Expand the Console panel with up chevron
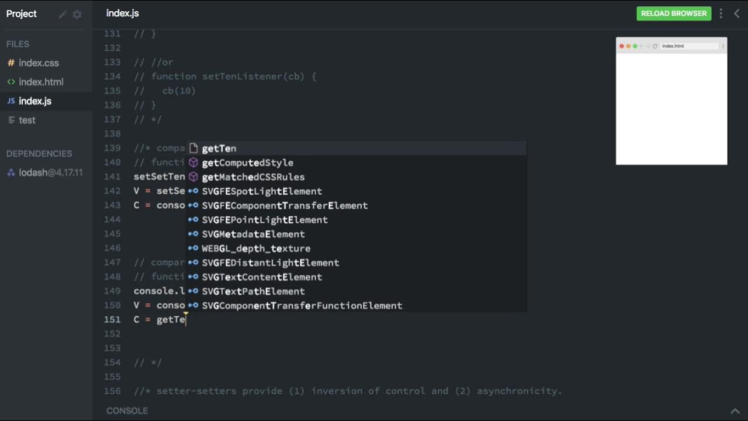The width and height of the screenshot is (748, 421). (735, 411)
